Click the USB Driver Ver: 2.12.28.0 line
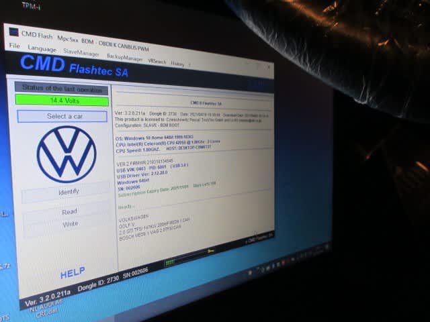This screenshot has height=322, width=430. pos(142,175)
